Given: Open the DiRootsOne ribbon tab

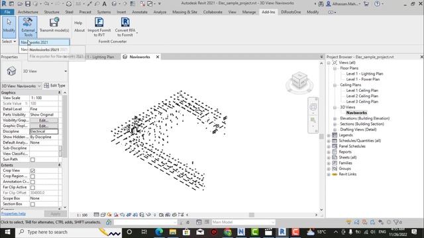Looking at the screenshot, I should pos(291,12).
